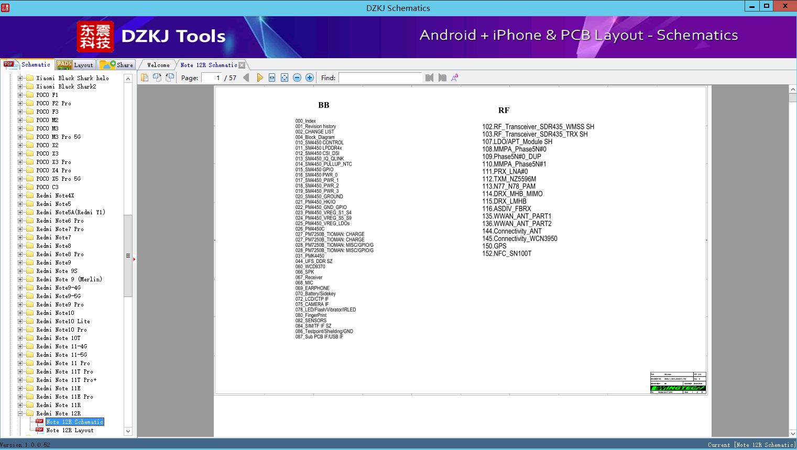Click 150.GPS in RF list

[494, 246]
